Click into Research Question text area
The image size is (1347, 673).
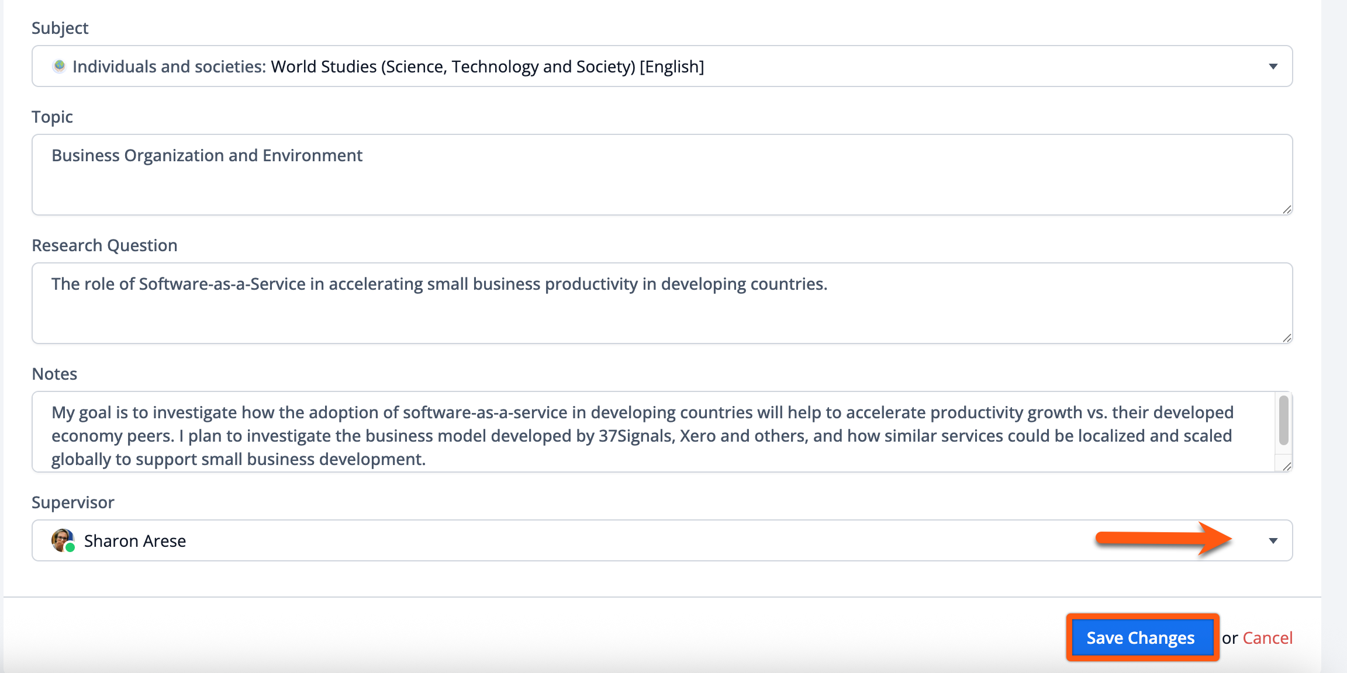[662, 303]
